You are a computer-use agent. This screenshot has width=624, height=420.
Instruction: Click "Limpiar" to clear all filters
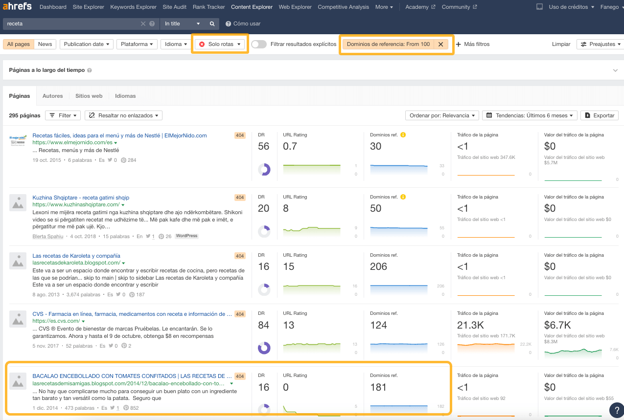[x=561, y=44]
